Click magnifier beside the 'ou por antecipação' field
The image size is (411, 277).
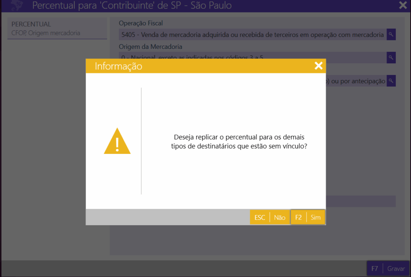pyautogui.click(x=391, y=81)
